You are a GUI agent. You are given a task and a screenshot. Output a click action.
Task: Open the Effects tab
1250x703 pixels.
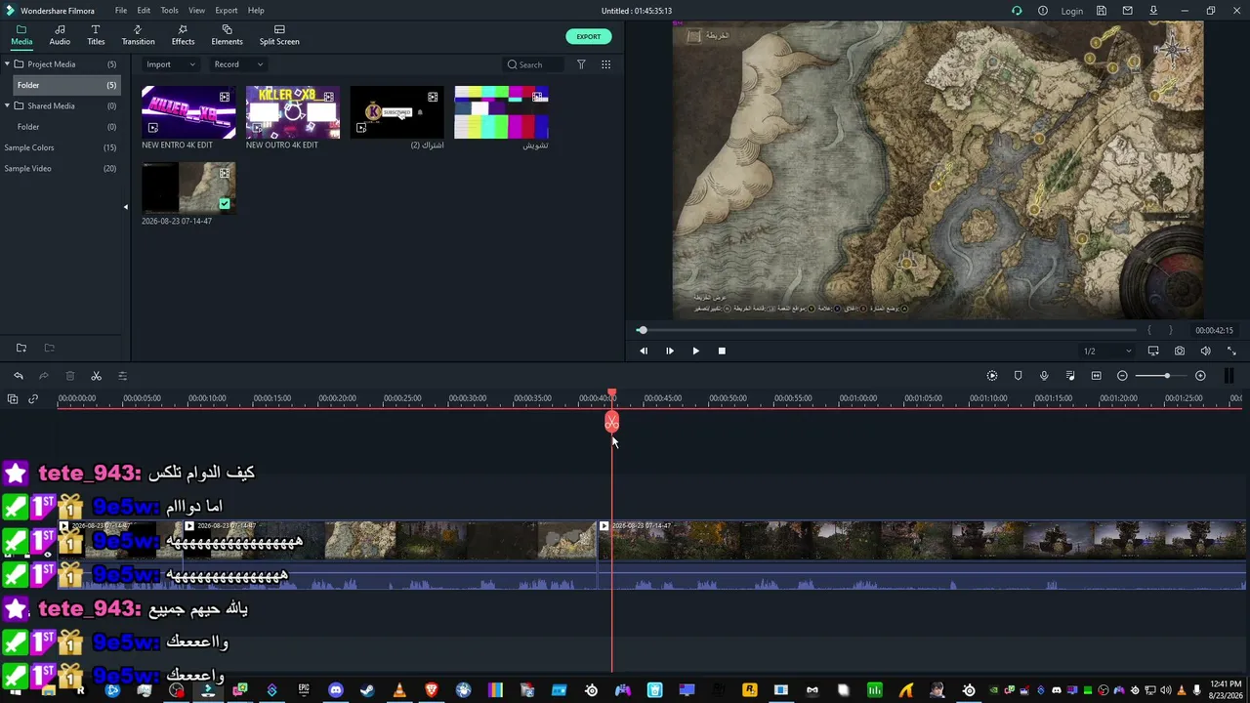coord(183,35)
